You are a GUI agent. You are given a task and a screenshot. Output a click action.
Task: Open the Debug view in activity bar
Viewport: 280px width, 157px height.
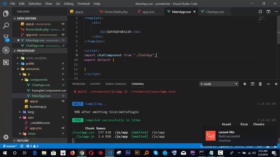(6, 50)
